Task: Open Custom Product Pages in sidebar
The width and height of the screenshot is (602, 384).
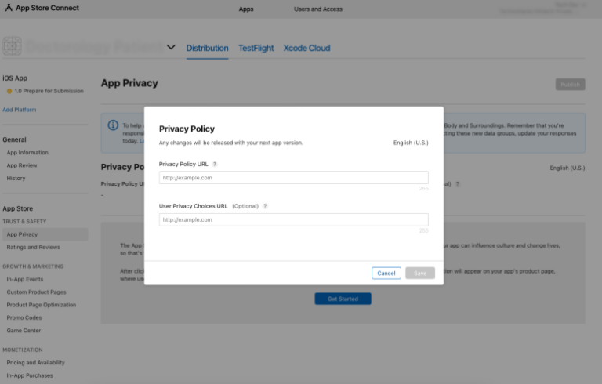Action: point(37,292)
